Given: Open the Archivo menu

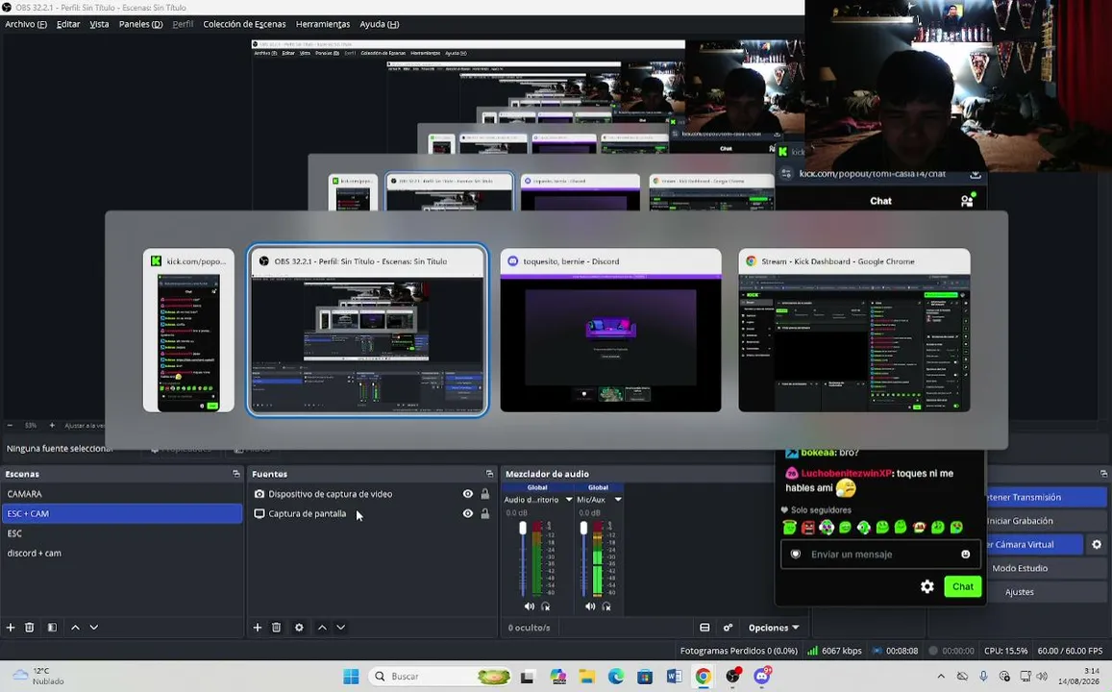Looking at the screenshot, I should pyautogui.click(x=26, y=24).
